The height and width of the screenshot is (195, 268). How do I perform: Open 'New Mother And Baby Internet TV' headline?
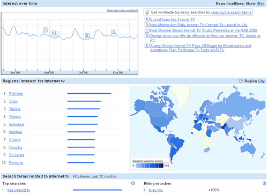point(198,25)
